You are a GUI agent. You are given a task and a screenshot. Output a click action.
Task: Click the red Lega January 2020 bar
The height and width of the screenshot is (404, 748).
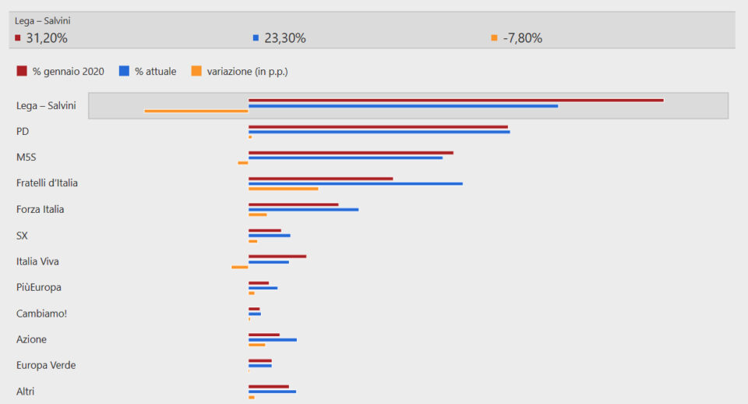[x=456, y=101]
